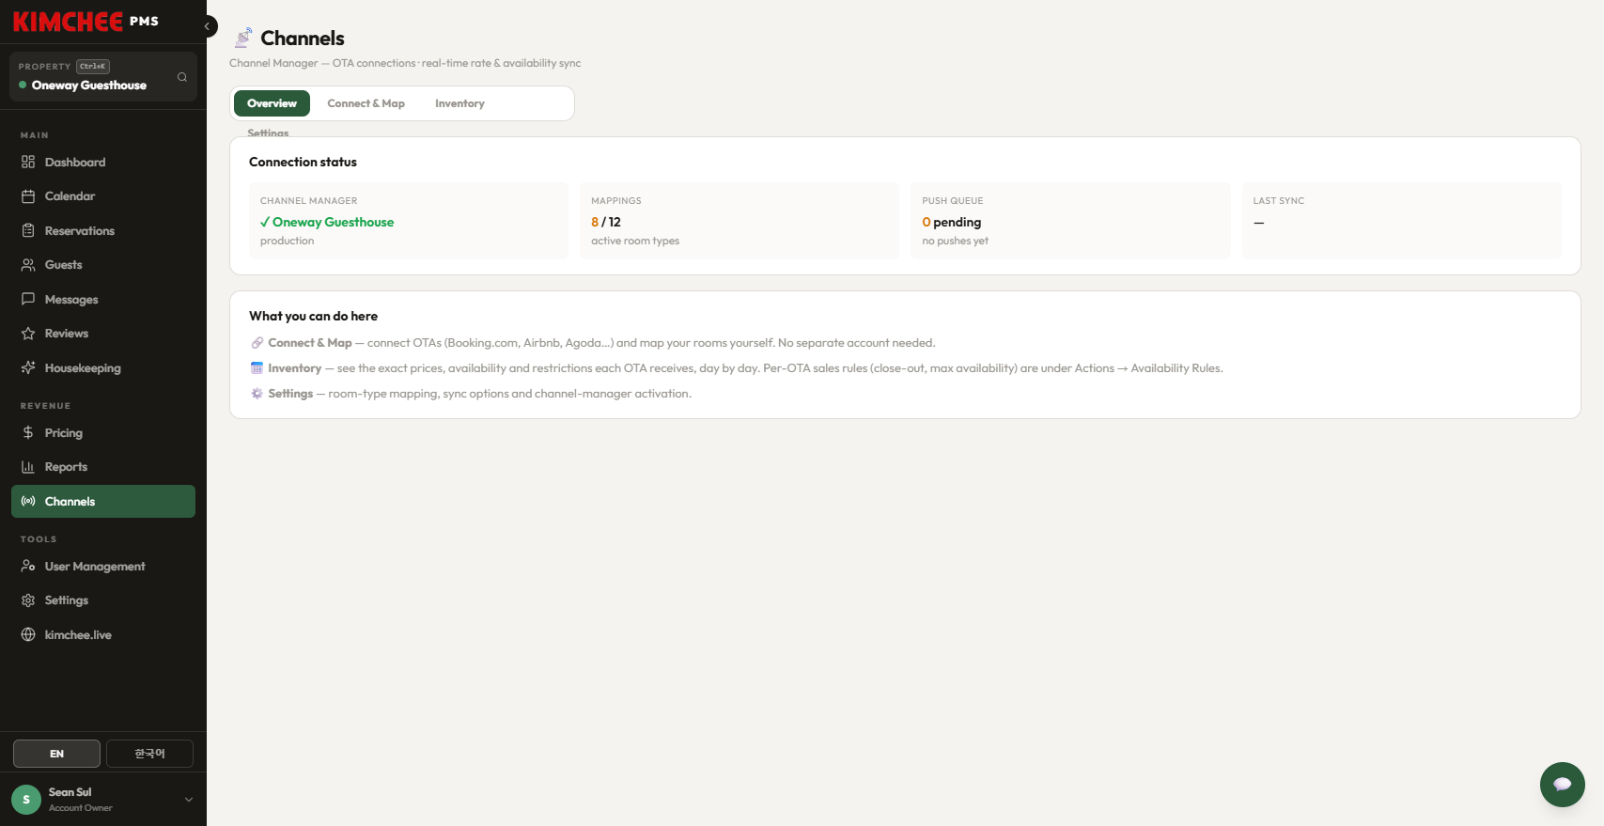Click the gear icon beside Settings description

pyautogui.click(x=257, y=394)
